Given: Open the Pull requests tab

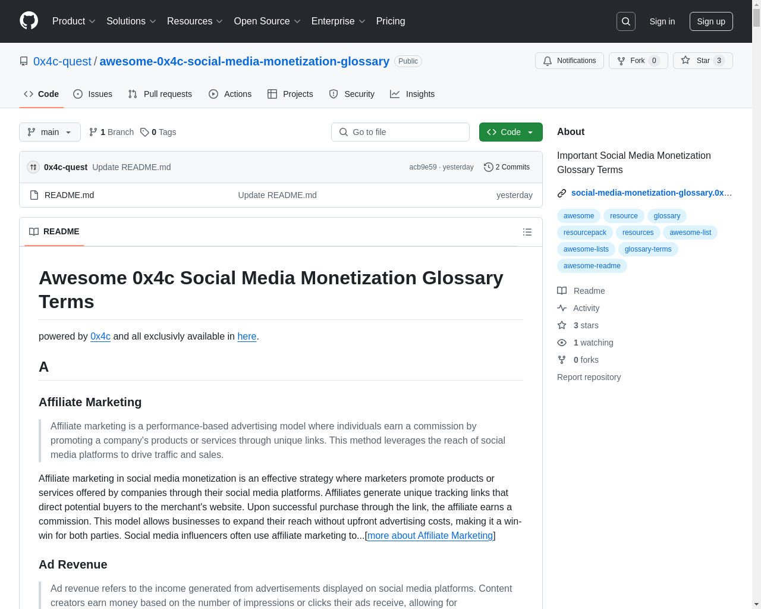Looking at the screenshot, I should [160, 94].
